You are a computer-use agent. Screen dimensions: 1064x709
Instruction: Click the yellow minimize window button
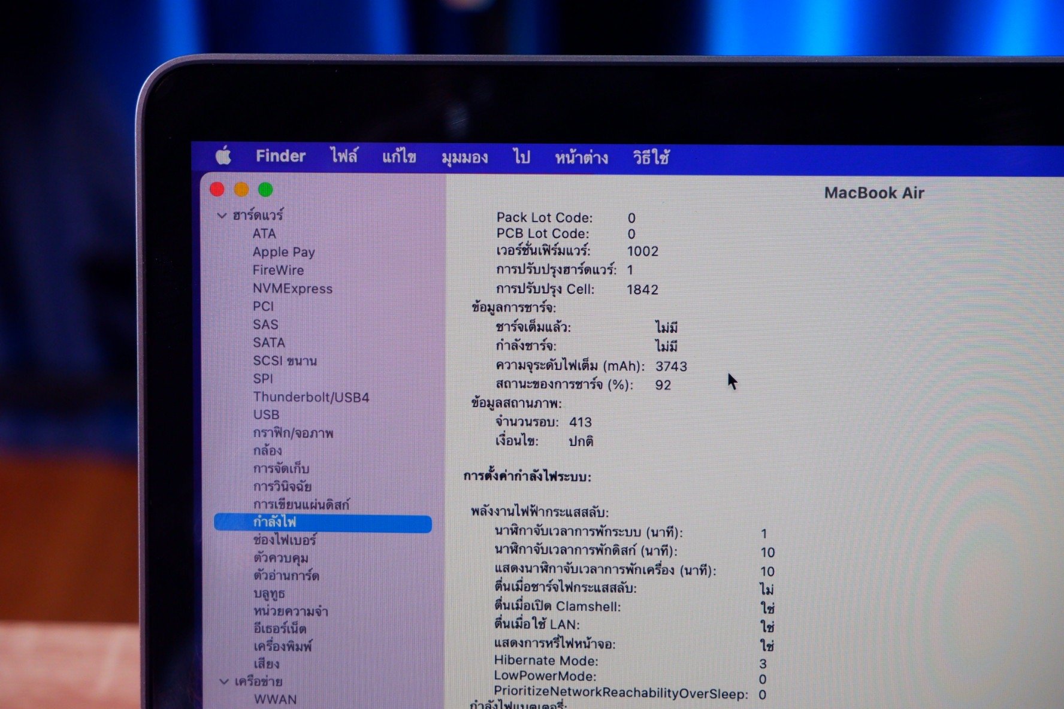(x=241, y=190)
